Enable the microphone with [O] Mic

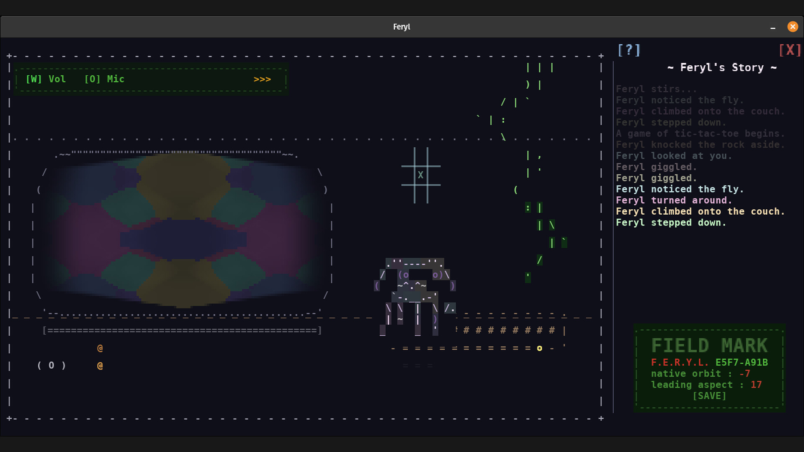click(104, 79)
